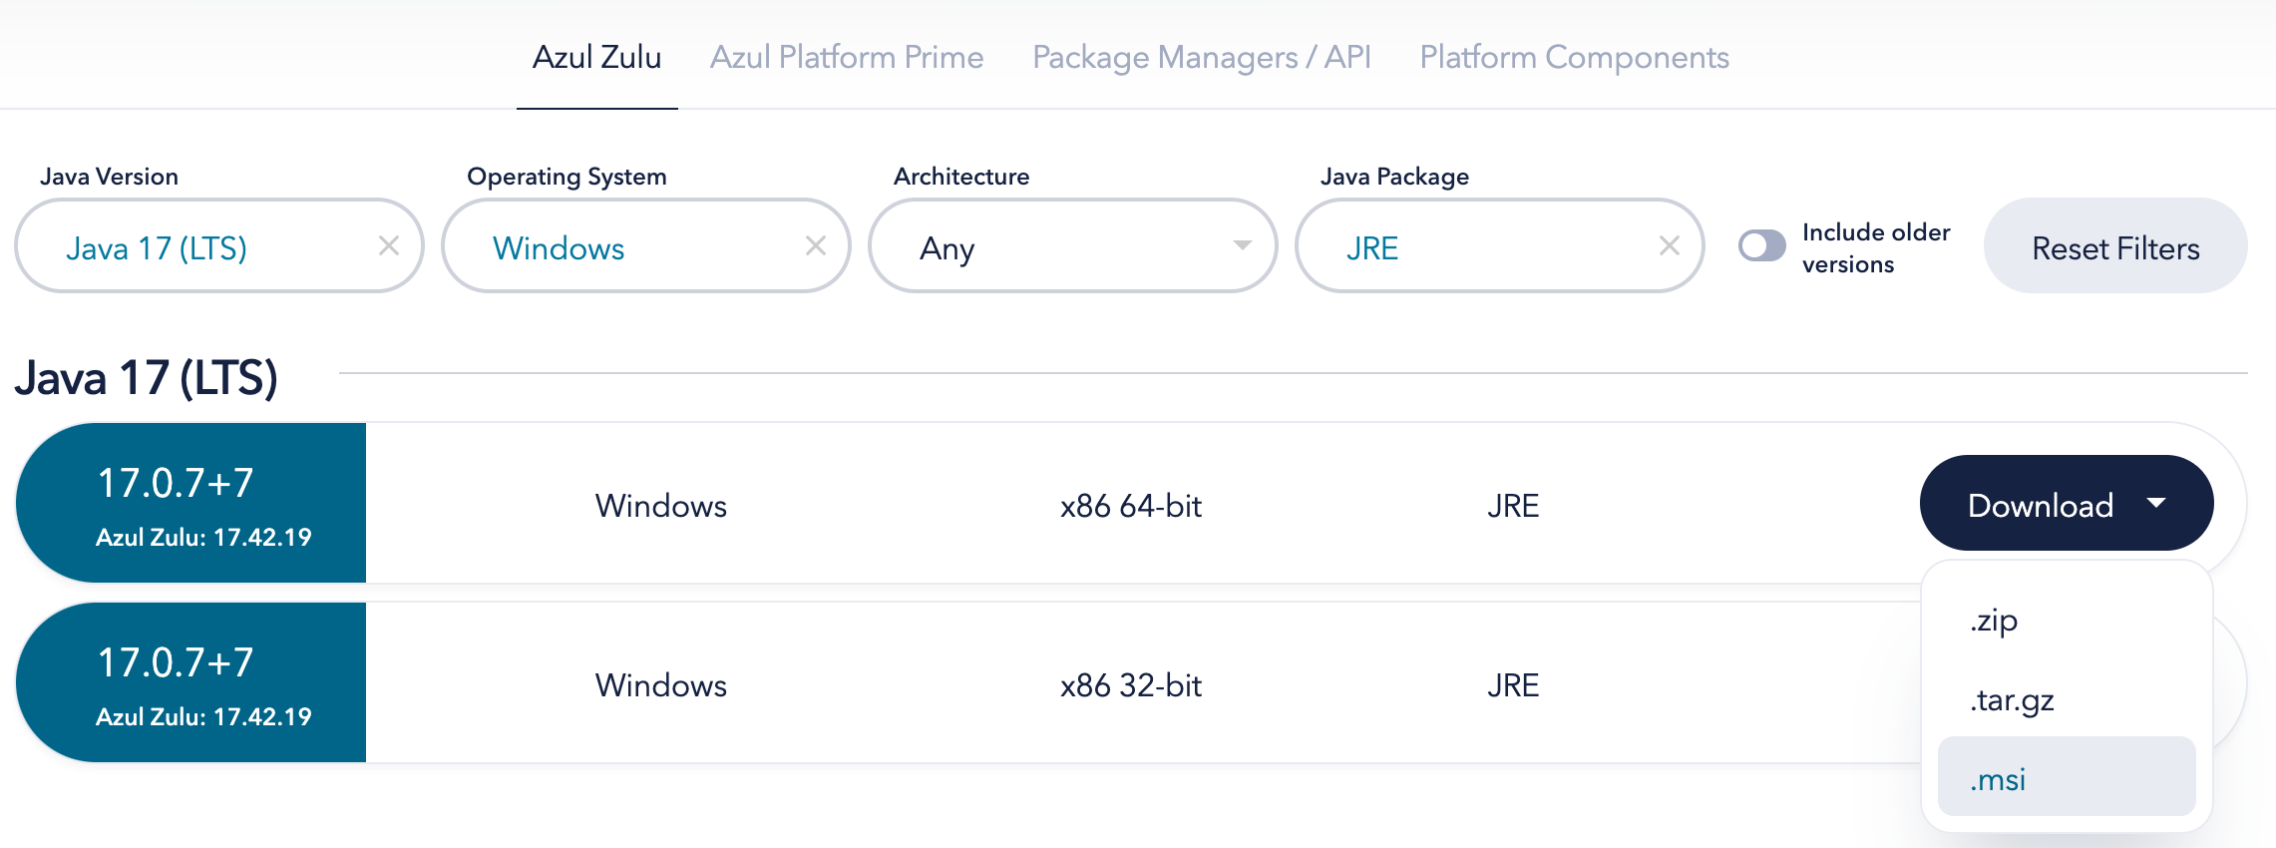
Task: Open the Operating System dropdown
Action: coord(646,245)
